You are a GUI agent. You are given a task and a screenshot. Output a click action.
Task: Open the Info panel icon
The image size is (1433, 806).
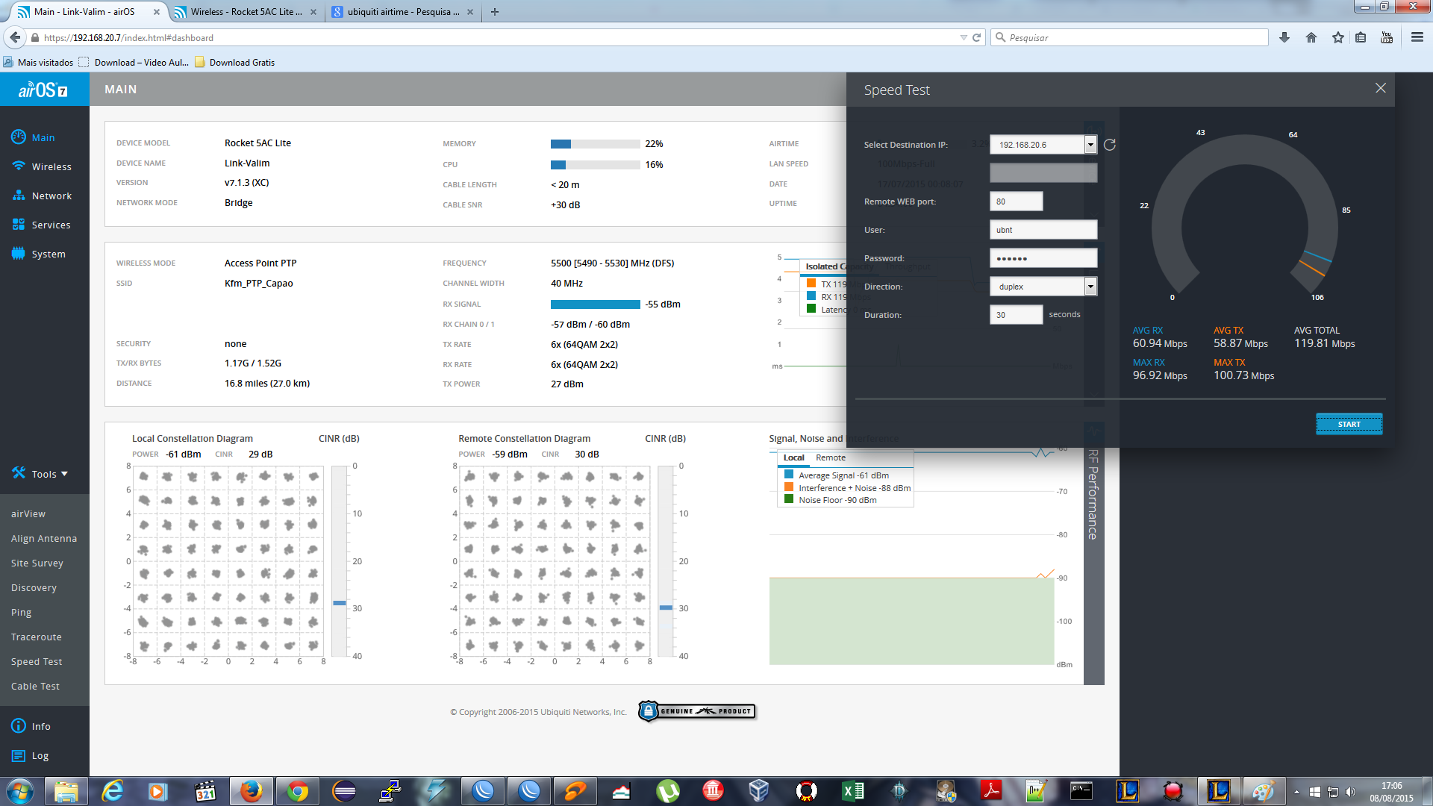tap(19, 726)
